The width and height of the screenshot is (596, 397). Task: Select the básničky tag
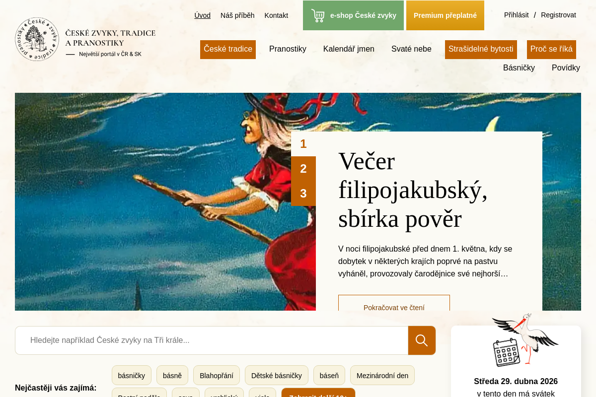point(132,375)
